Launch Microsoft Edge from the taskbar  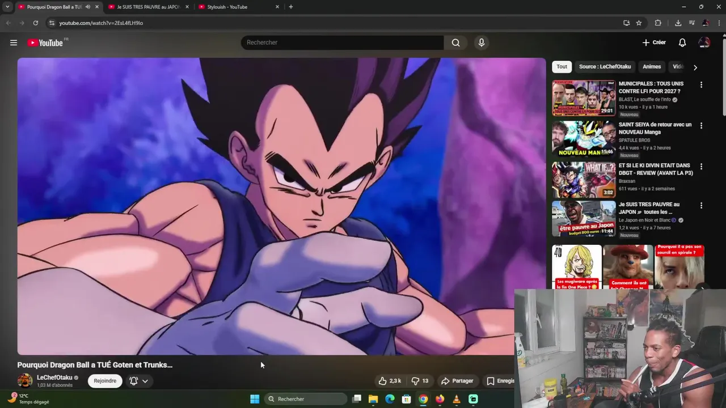pyautogui.click(x=390, y=399)
